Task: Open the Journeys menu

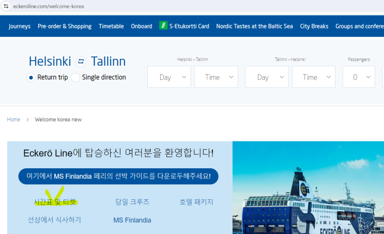Action: 20,26
